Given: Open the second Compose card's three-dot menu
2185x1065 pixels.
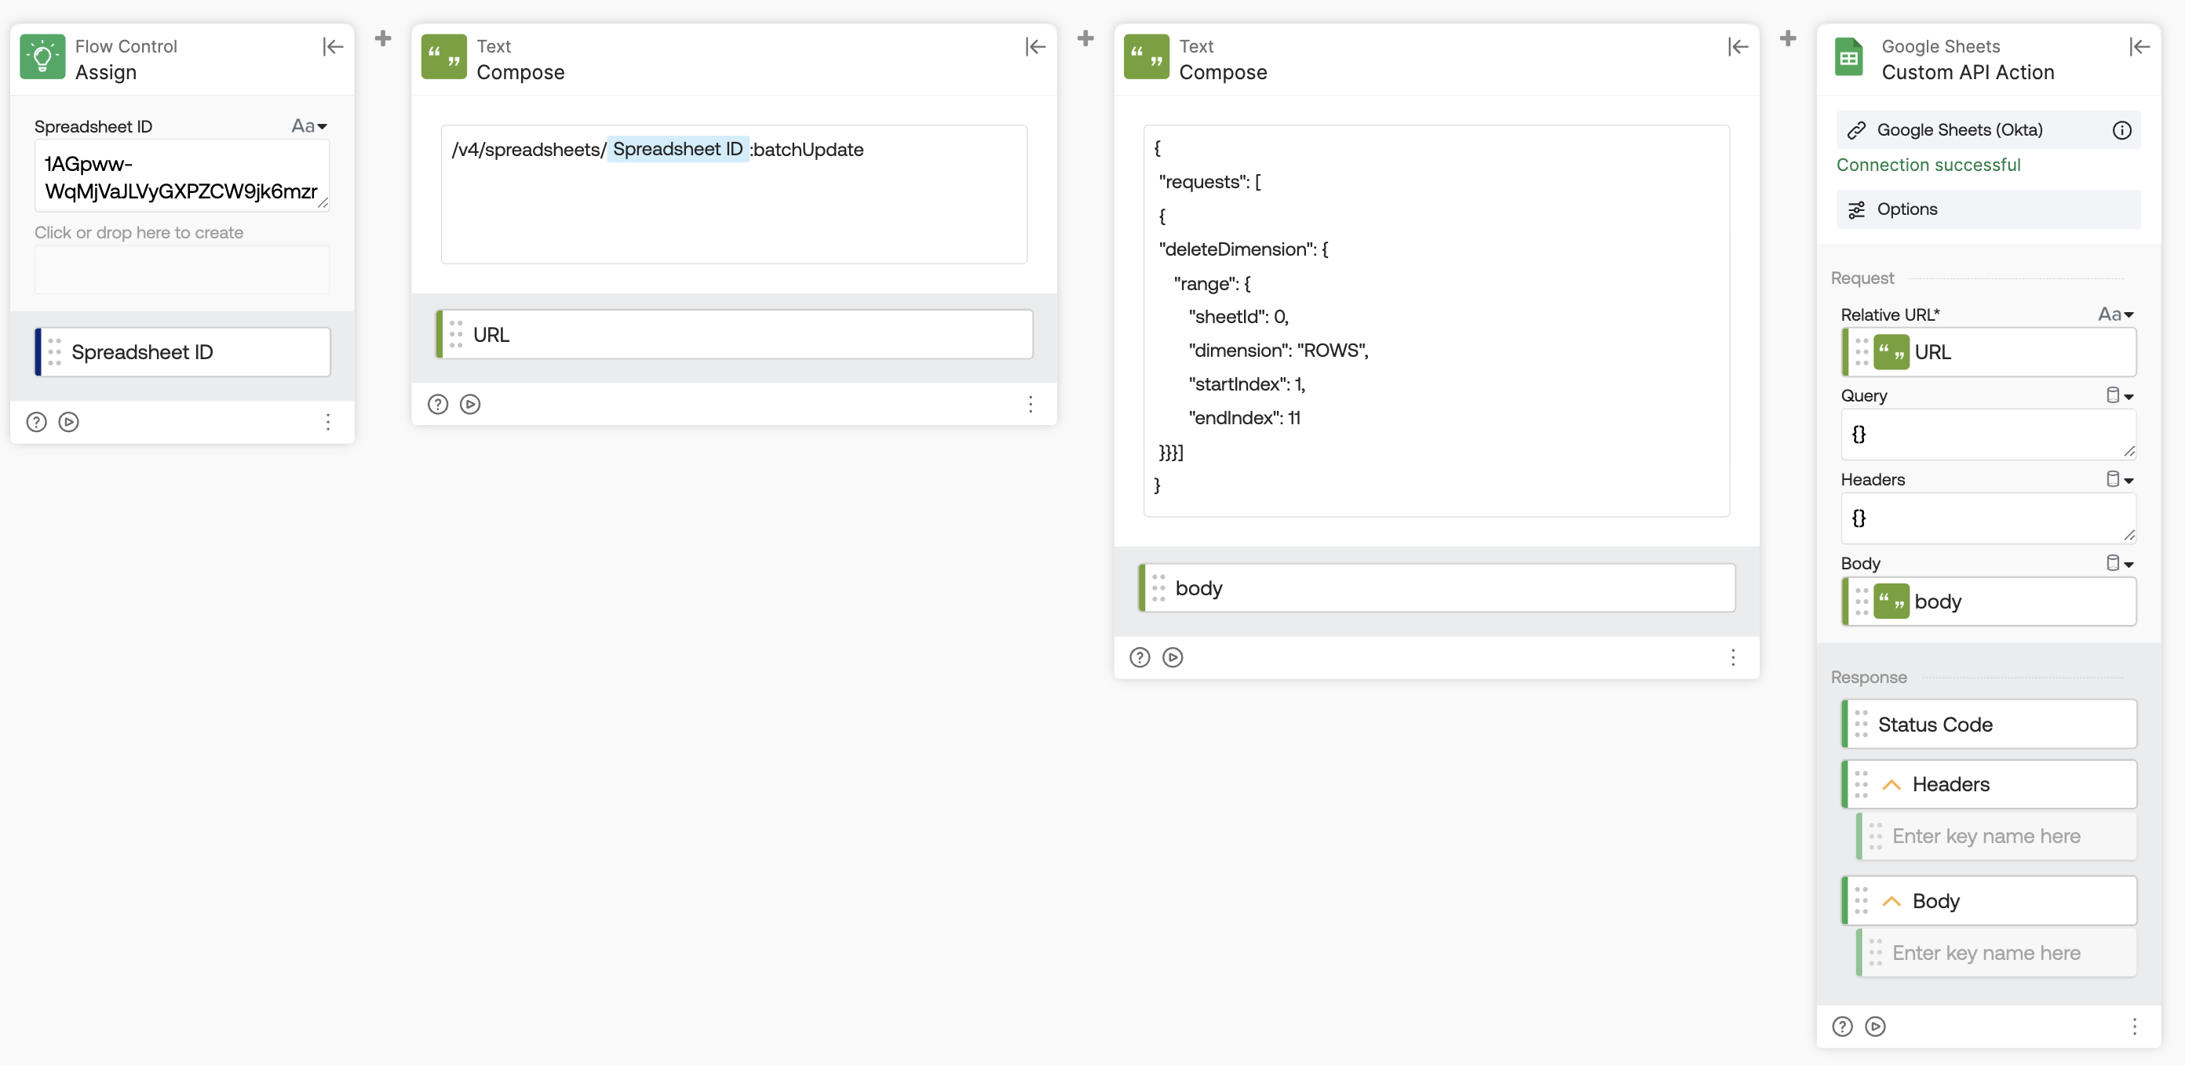Looking at the screenshot, I should coord(1733,657).
